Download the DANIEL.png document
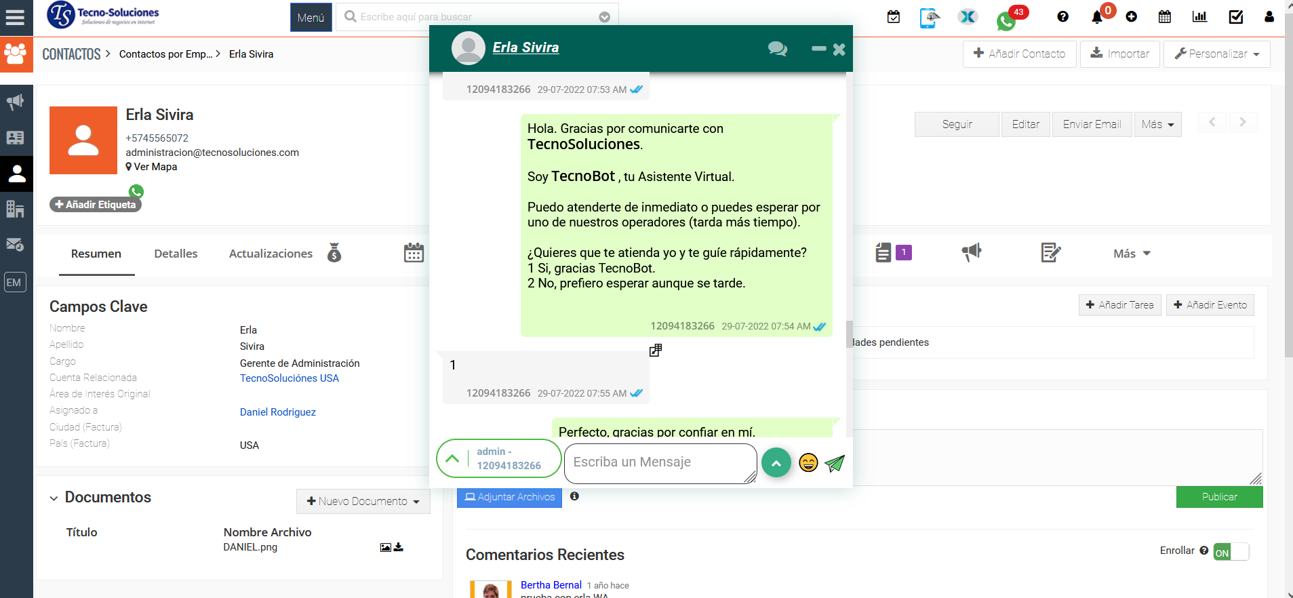Screen dimensions: 1293x598 [x=399, y=547]
